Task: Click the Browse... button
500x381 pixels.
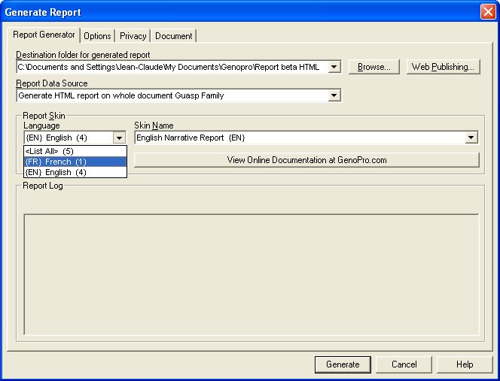Action: point(373,67)
